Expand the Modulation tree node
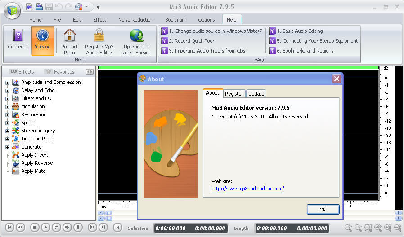The image size is (404, 237). 7,107
